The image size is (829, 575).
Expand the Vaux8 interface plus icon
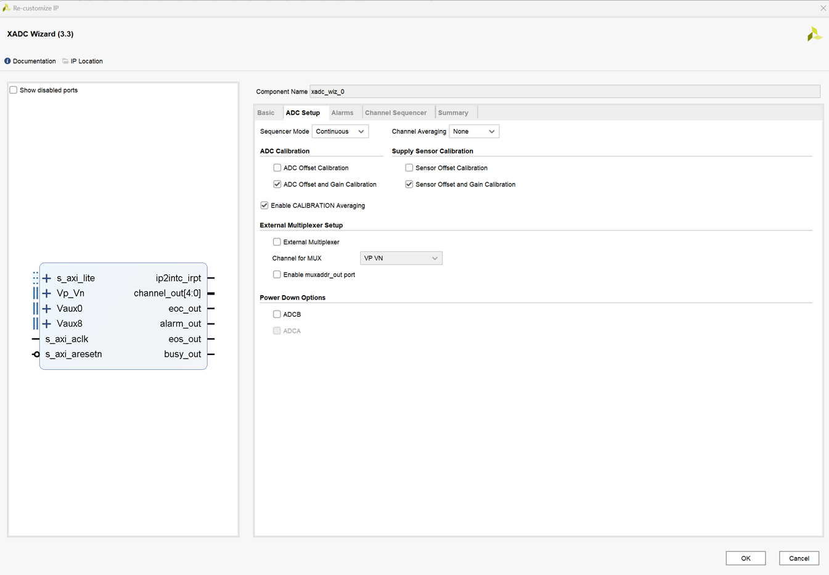pos(47,324)
